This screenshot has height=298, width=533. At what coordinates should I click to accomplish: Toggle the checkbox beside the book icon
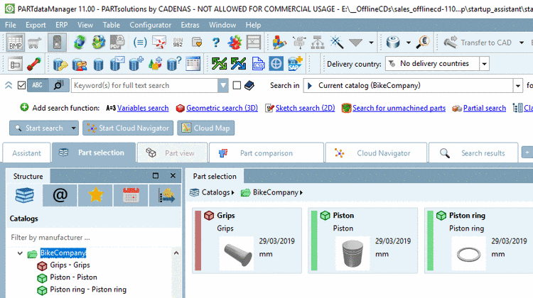point(237,85)
